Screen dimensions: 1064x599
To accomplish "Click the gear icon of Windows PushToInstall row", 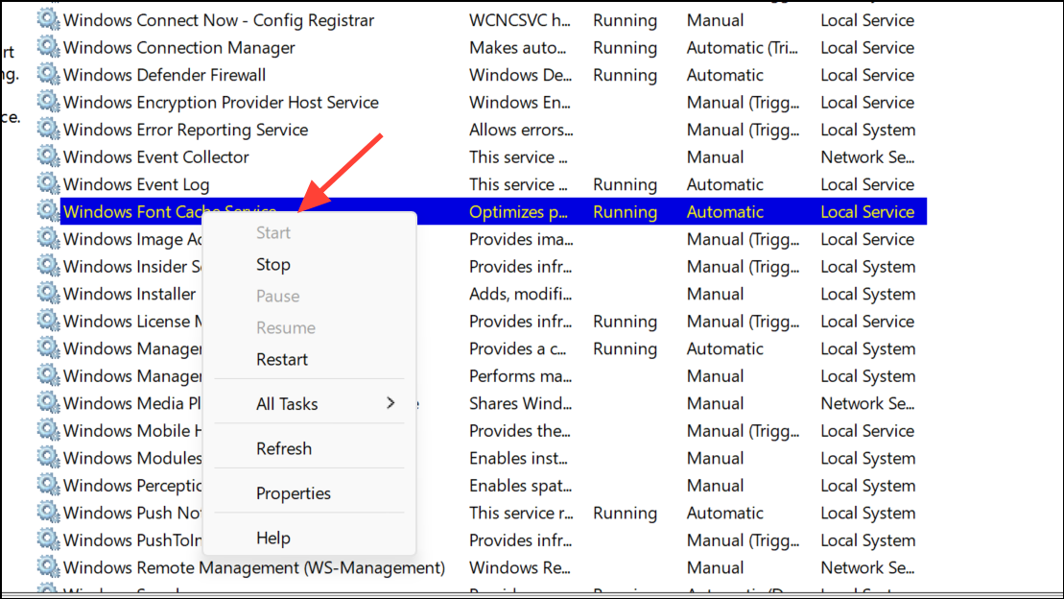I will point(48,539).
